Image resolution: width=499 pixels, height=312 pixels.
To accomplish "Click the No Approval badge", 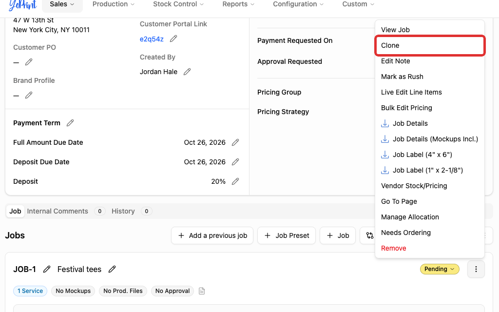I will (x=173, y=291).
